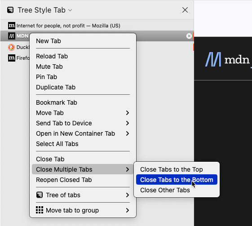Open the Open in New Container Tab submenu
Image resolution: width=252 pixels, height=226 pixels.
coord(83,133)
